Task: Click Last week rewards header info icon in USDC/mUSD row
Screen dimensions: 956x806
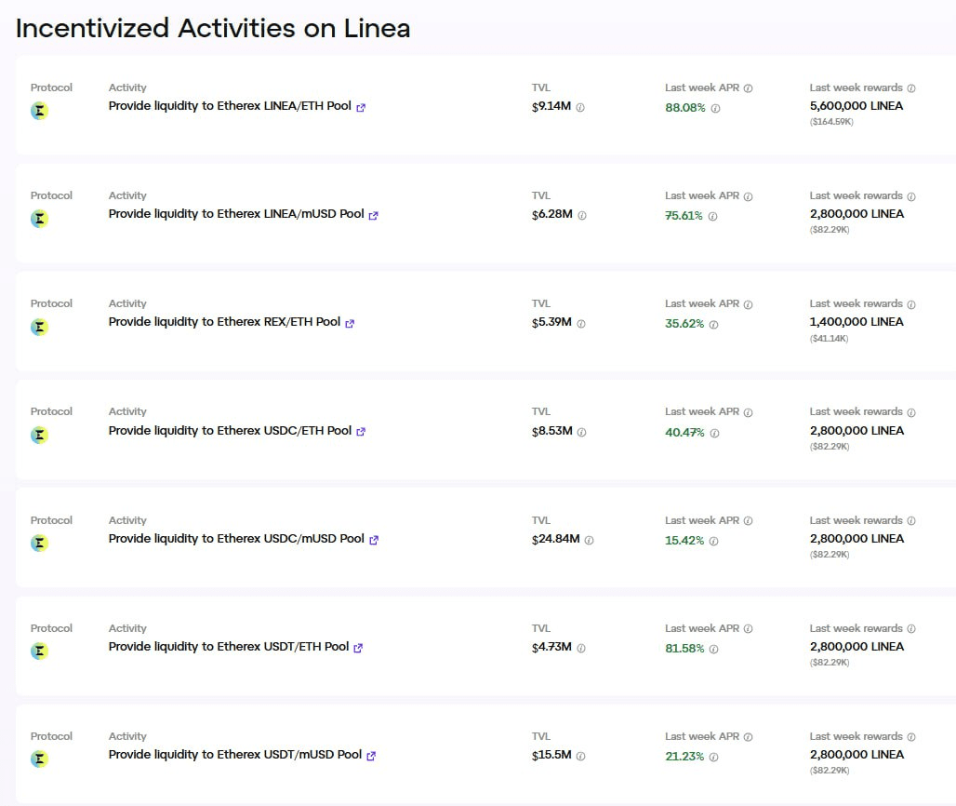Action: 911,521
